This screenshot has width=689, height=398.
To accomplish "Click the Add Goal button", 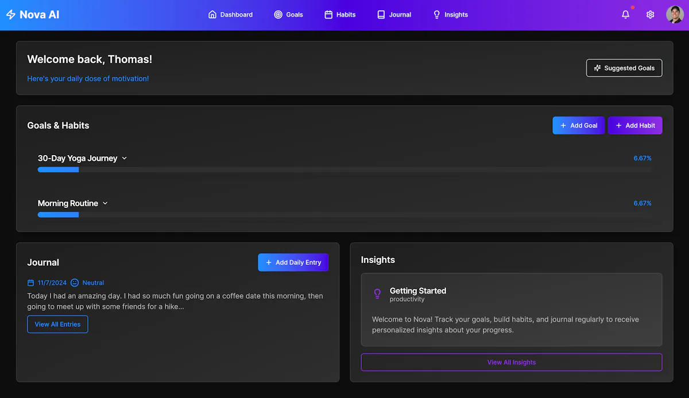I will (578, 126).
